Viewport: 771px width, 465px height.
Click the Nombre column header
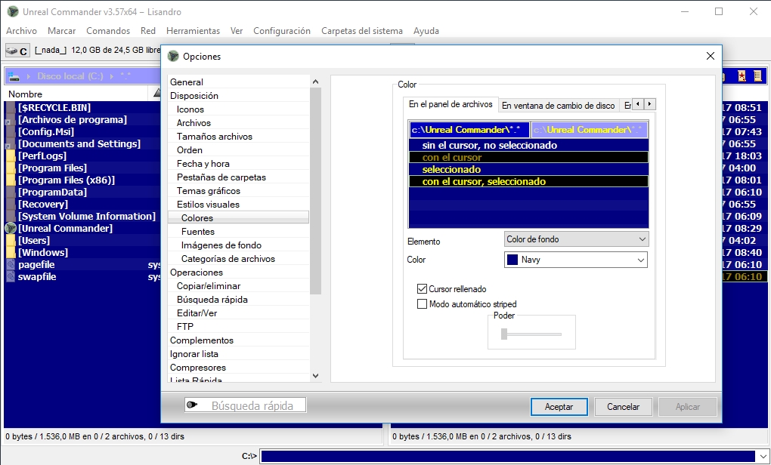76,94
